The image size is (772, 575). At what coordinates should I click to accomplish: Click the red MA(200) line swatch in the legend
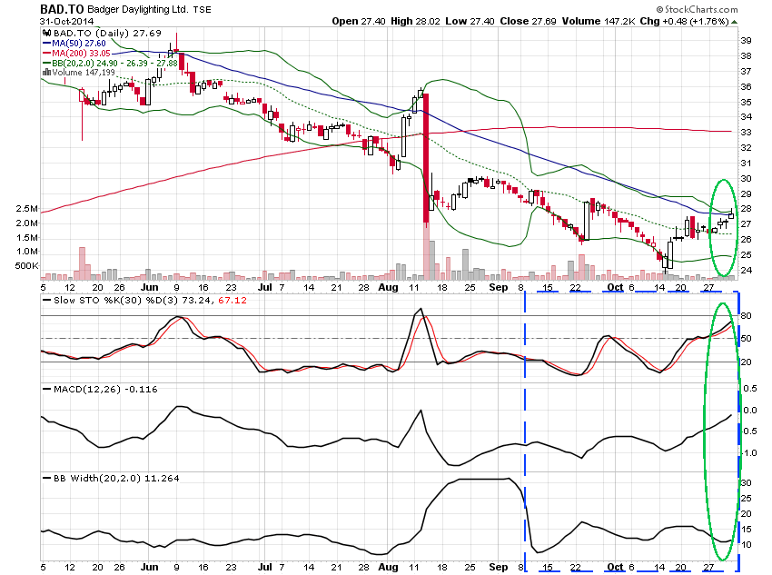coord(46,54)
